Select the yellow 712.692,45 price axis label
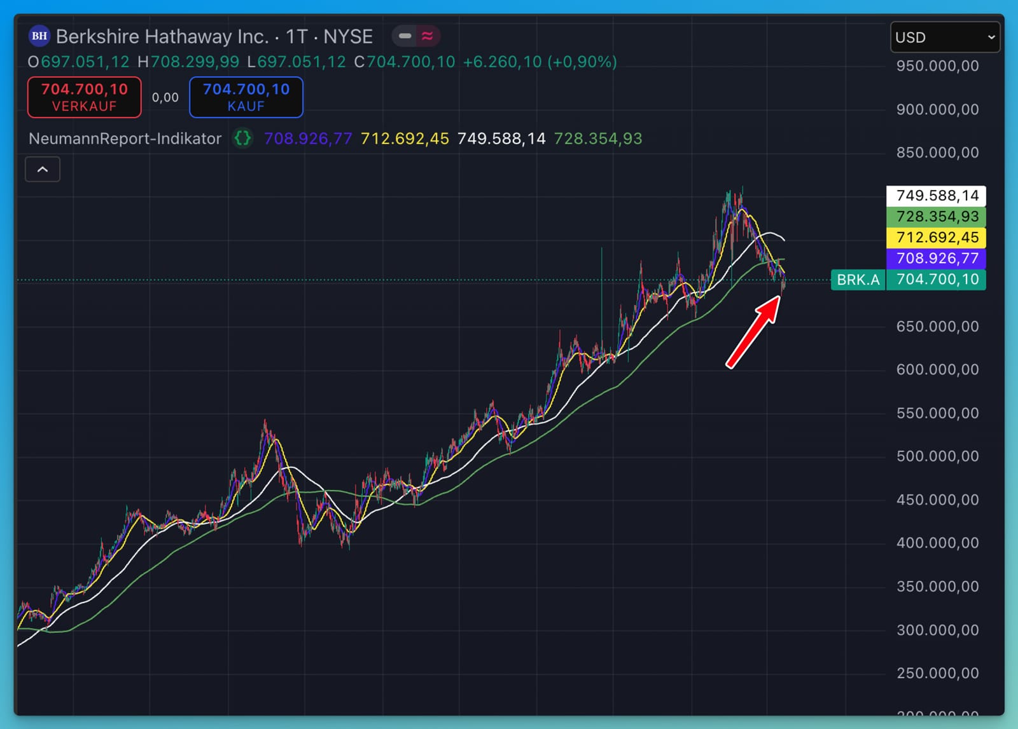1018x729 pixels. click(x=936, y=238)
